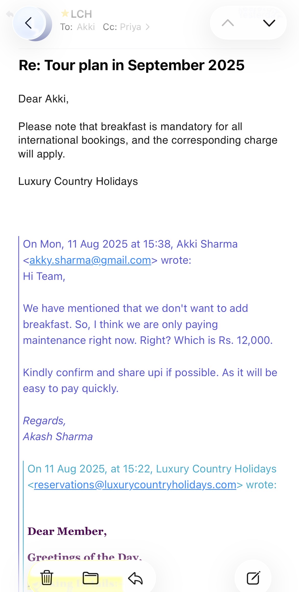
Task: Compose a new message with the pencil icon
Action: [x=253, y=578]
